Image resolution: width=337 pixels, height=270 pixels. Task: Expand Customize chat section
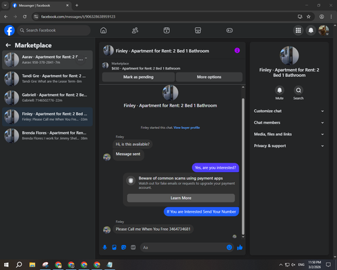pyautogui.click(x=289, y=111)
